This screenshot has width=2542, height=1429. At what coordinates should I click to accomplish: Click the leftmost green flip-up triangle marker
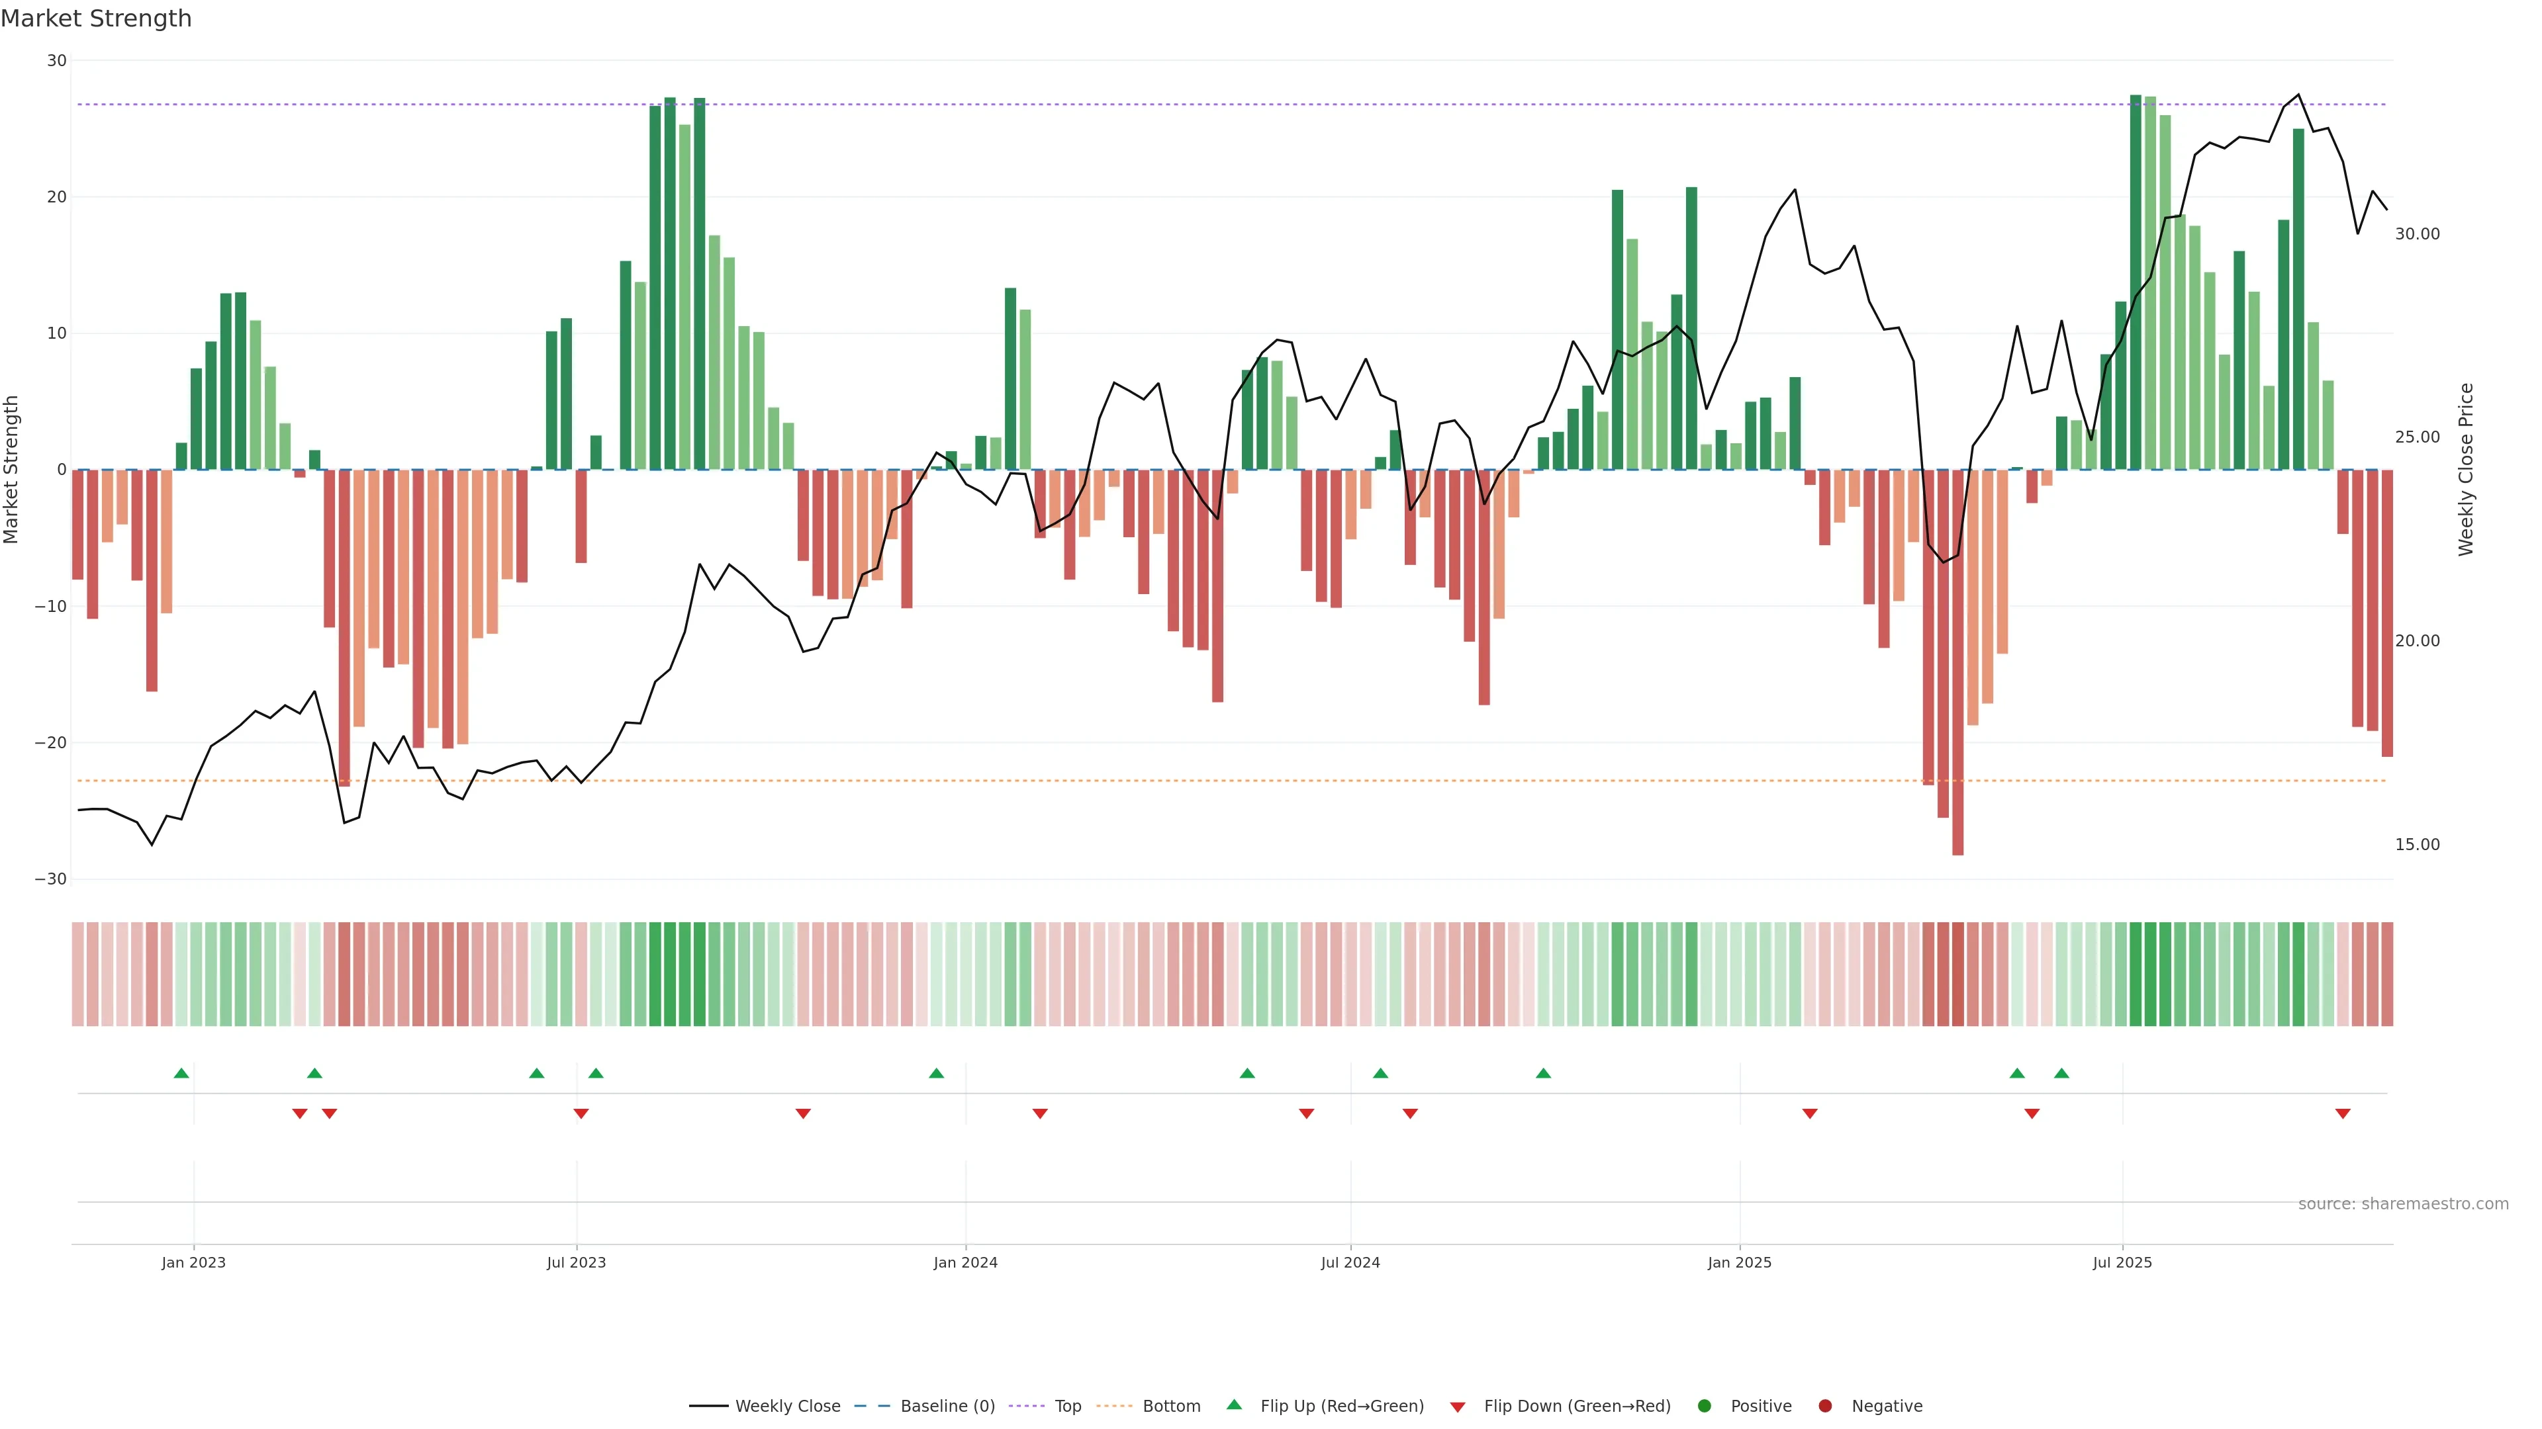[181, 1073]
